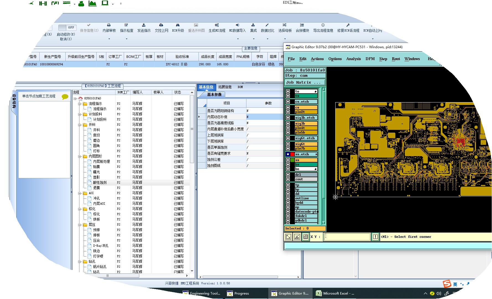This screenshot has height=299, width=492.
Task: Click the 集成 download icon
Action: click(253, 25)
